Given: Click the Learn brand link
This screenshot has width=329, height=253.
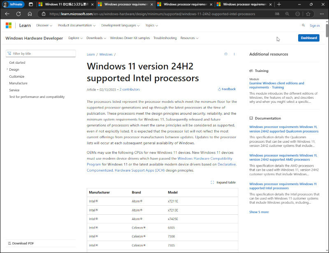Looking at the screenshot, I should pyautogui.click(x=25, y=26).
